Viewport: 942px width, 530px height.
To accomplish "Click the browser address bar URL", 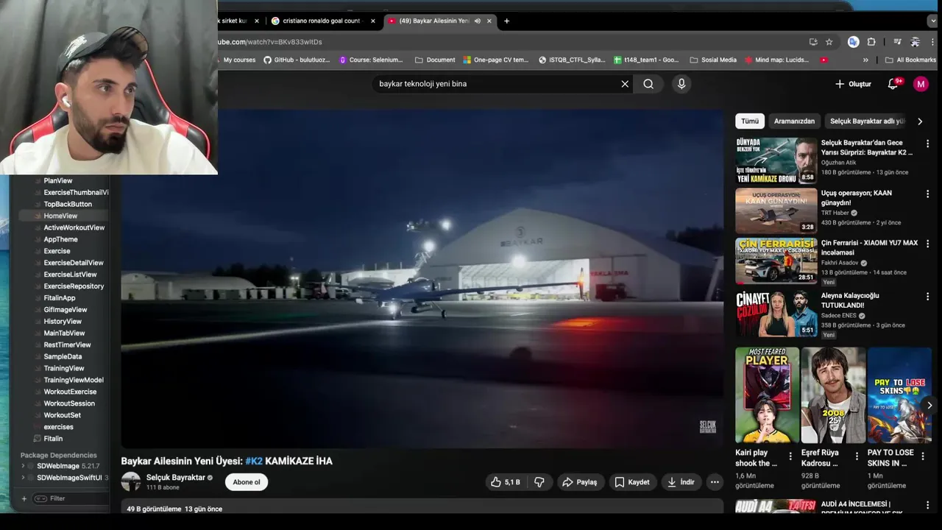I will tap(269, 42).
